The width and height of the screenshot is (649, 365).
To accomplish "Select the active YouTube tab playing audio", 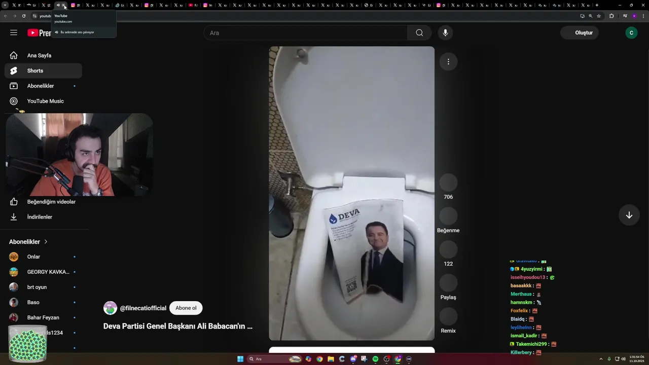I will [x=60, y=5].
